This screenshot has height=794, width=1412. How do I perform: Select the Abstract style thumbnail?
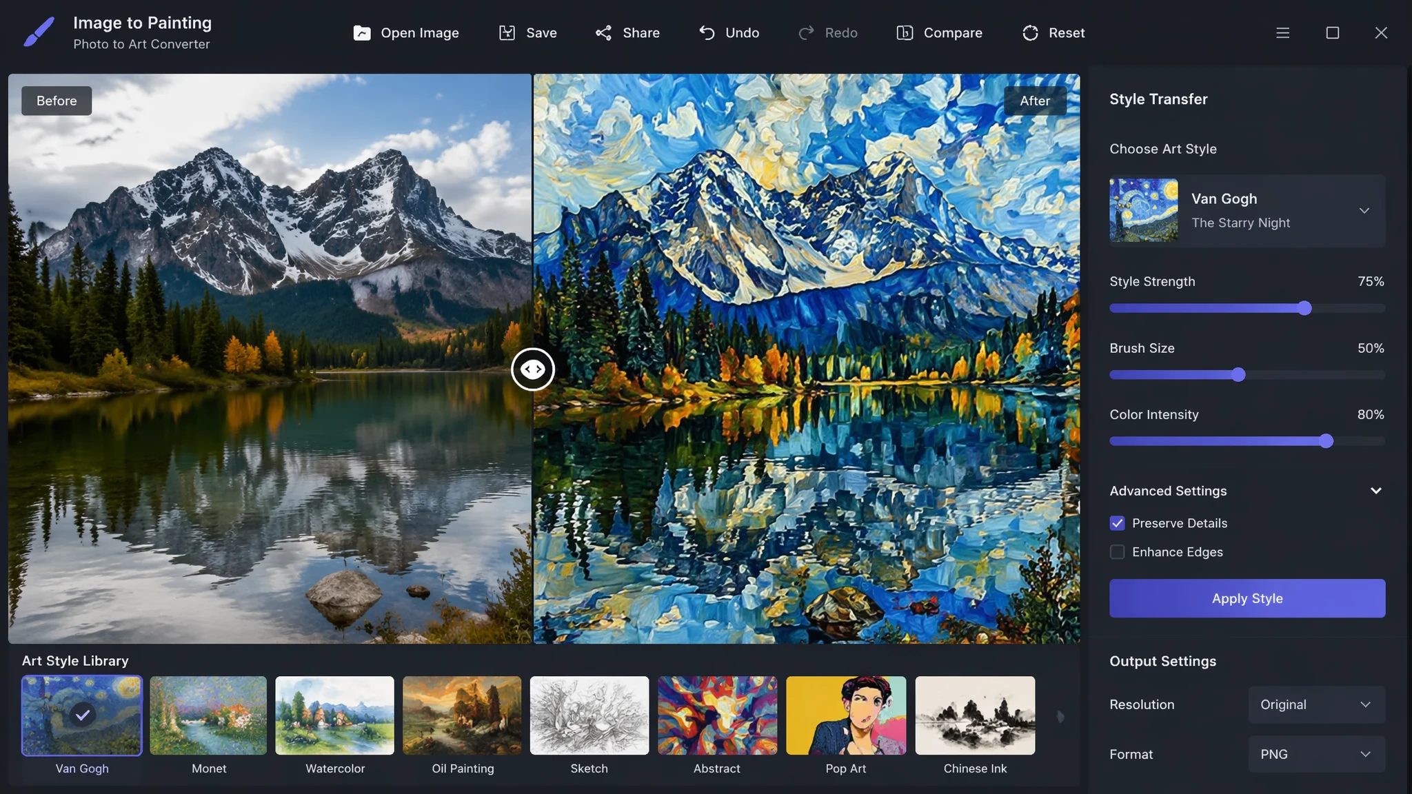coord(717,715)
